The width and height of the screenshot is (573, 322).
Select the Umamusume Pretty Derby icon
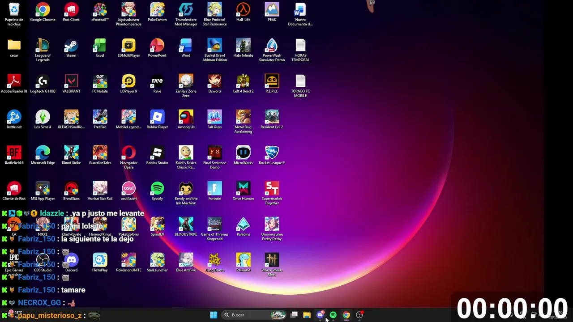pyautogui.click(x=272, y=229)
